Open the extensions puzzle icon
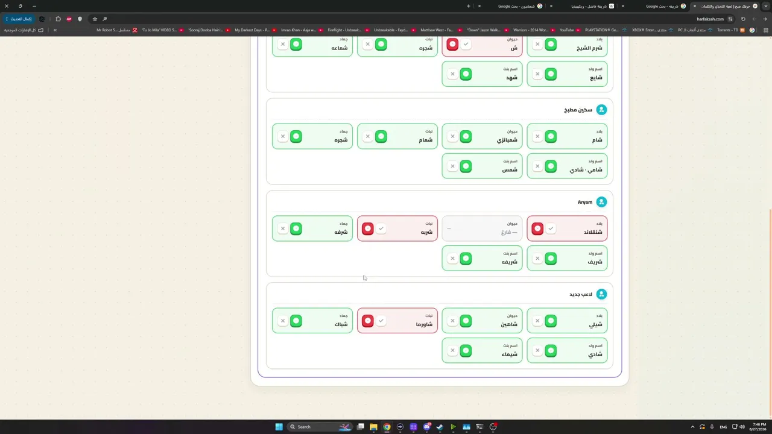The image size is (772, 434). 58,19
